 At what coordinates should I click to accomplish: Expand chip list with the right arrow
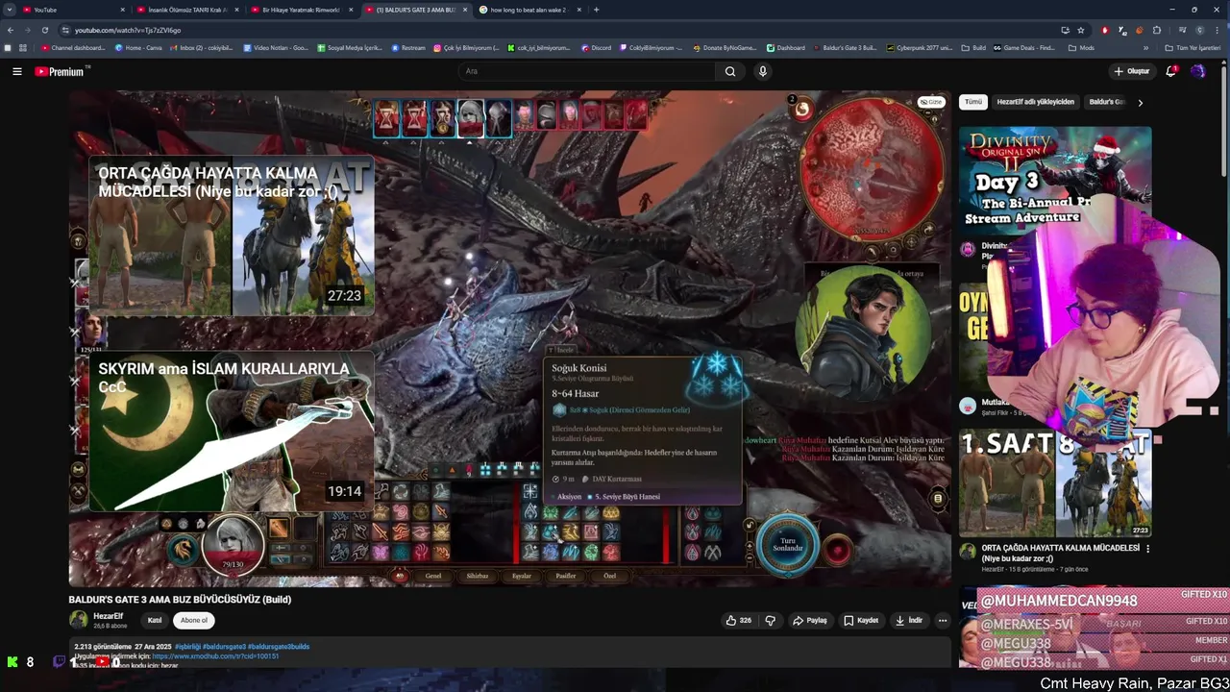(1141, 102)
